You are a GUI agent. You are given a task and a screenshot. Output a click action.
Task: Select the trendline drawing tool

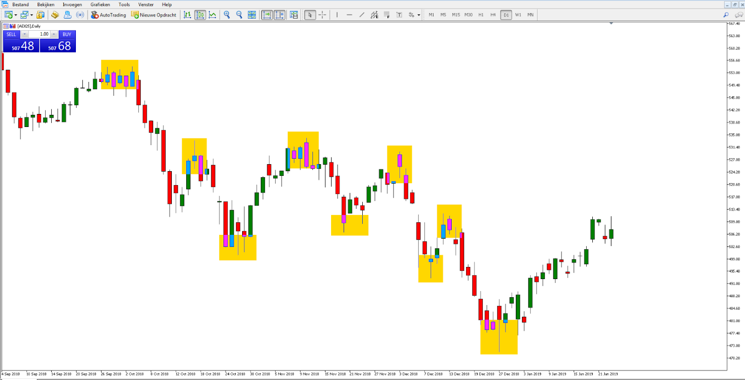(362, 15)
